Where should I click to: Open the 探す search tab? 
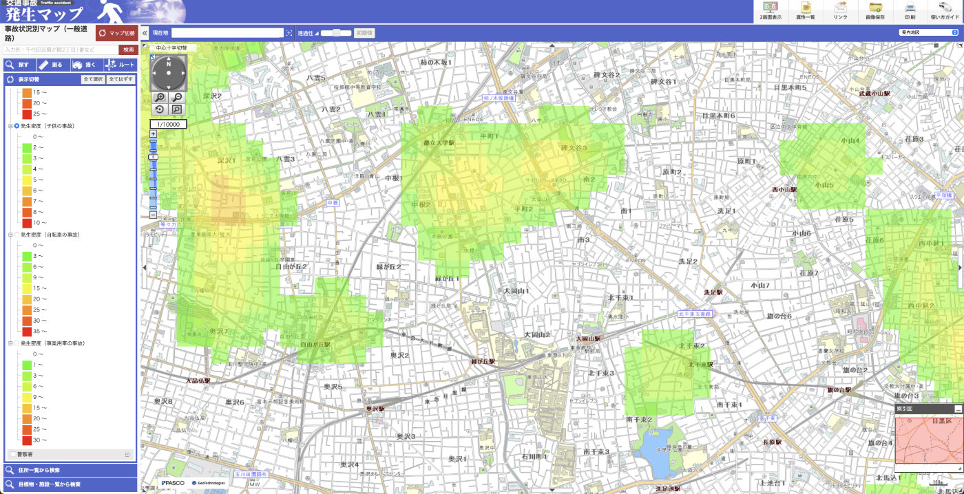19,65
